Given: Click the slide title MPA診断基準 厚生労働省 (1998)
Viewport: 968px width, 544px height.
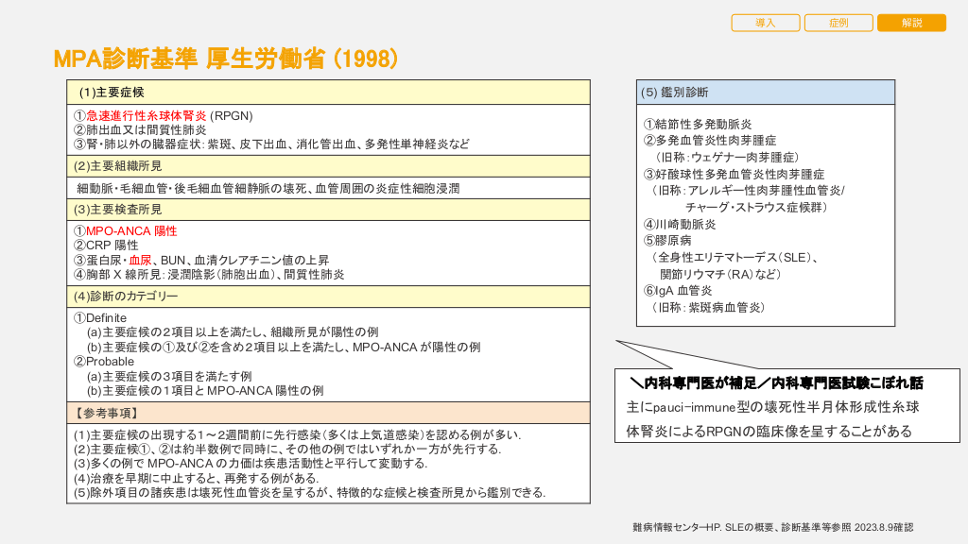Looking at the screenshot, I should 225,59.
